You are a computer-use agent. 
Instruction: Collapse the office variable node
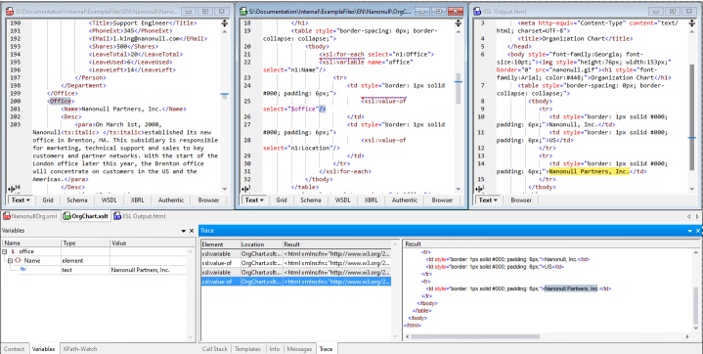5,251
